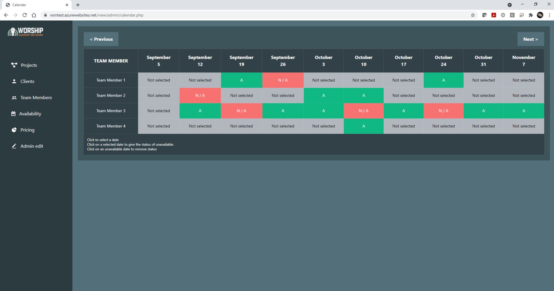Reload the calendar page
Image resolution: width=554 pixels, height=291 pixels.
pyautogui.click(x=25, y=15)
